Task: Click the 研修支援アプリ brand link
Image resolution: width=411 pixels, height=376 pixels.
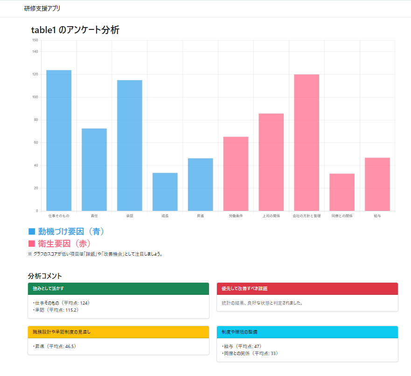Action: click(x=42, y=8)
